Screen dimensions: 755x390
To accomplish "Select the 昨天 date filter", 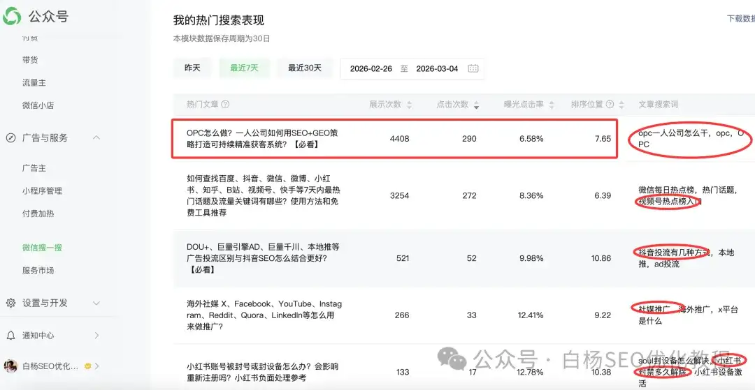I will click(193, 68).
